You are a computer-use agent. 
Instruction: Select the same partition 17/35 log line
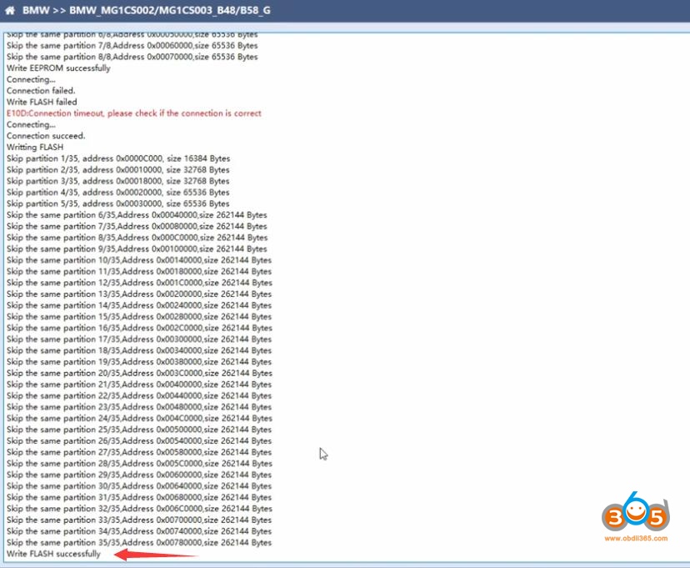139,339
